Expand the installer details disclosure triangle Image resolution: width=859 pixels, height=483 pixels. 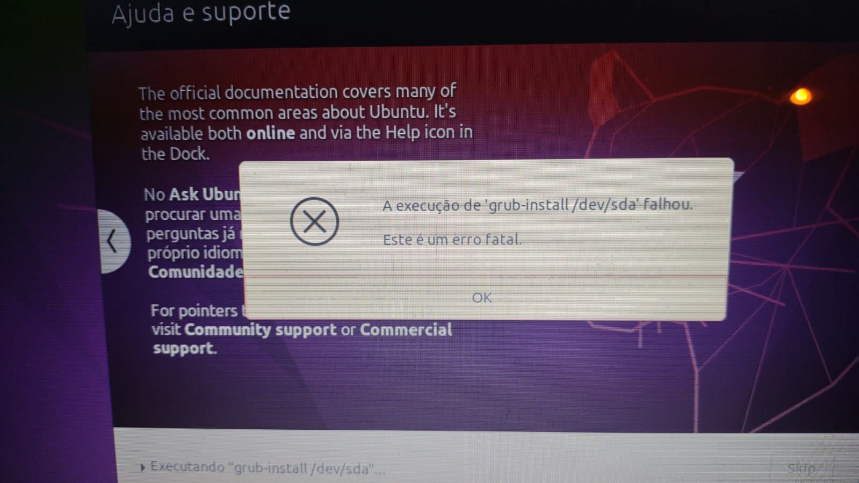142,467
